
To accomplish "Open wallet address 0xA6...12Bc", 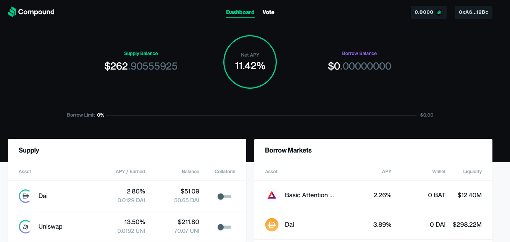I will tap(473, 12).
